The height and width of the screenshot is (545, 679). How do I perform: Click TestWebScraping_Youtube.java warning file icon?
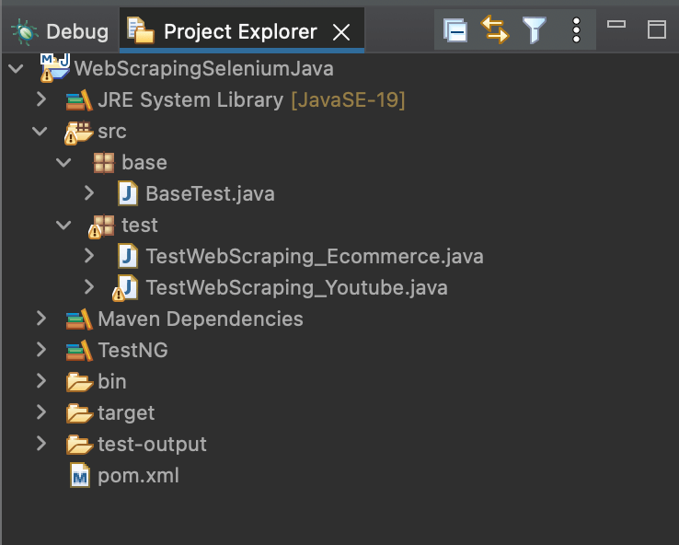125,288
